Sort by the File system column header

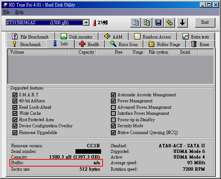158,52
